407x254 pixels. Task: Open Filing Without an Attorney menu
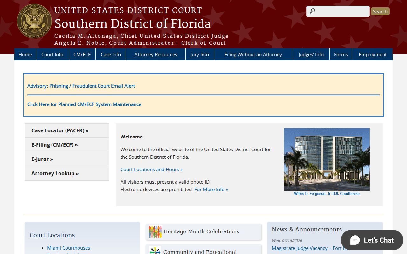pyautogui.click(x=253, y=54)
